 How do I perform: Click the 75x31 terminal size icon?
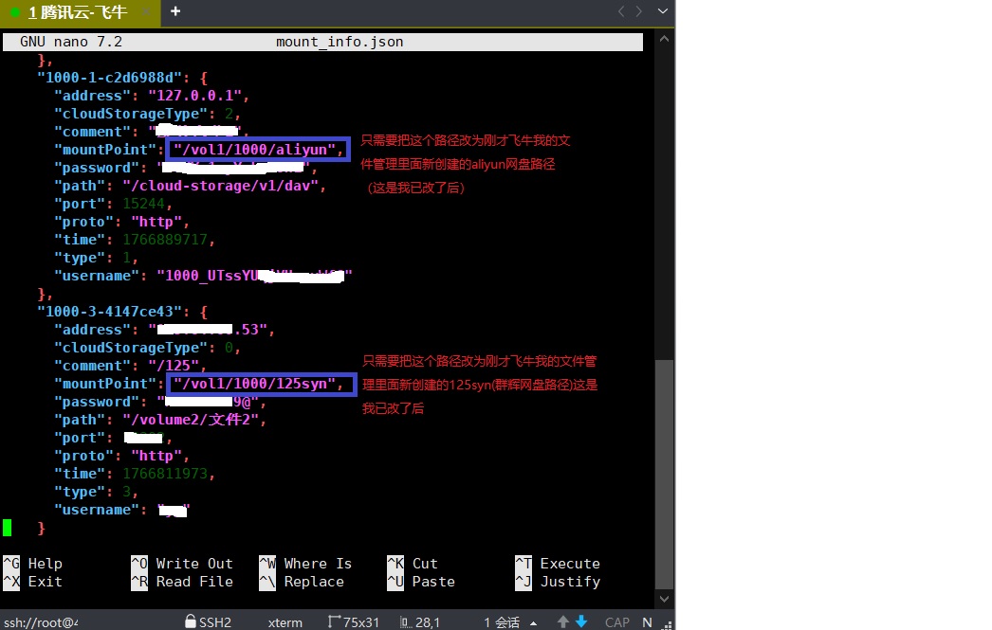tap(334, 621)
